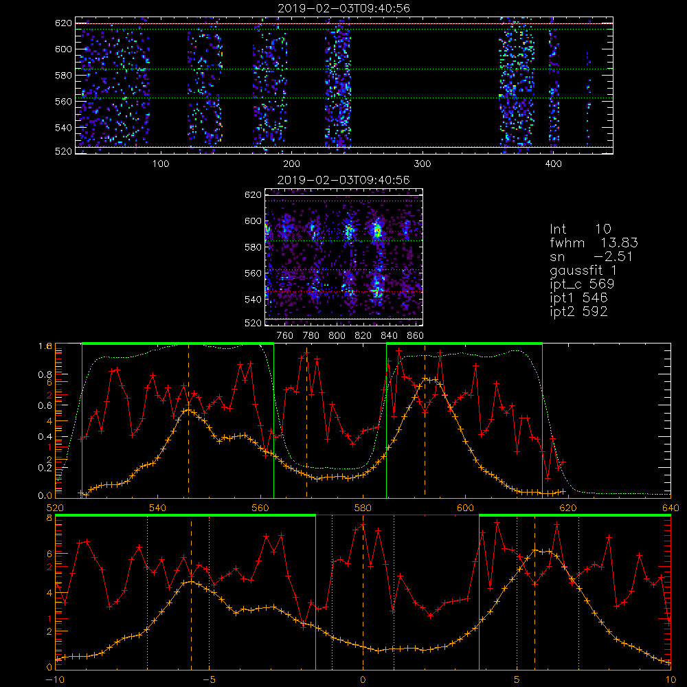This screenshot has height=687, width=687.
Task: Click the 200 x-axis label of top image
Action: [x=291, y=164]
